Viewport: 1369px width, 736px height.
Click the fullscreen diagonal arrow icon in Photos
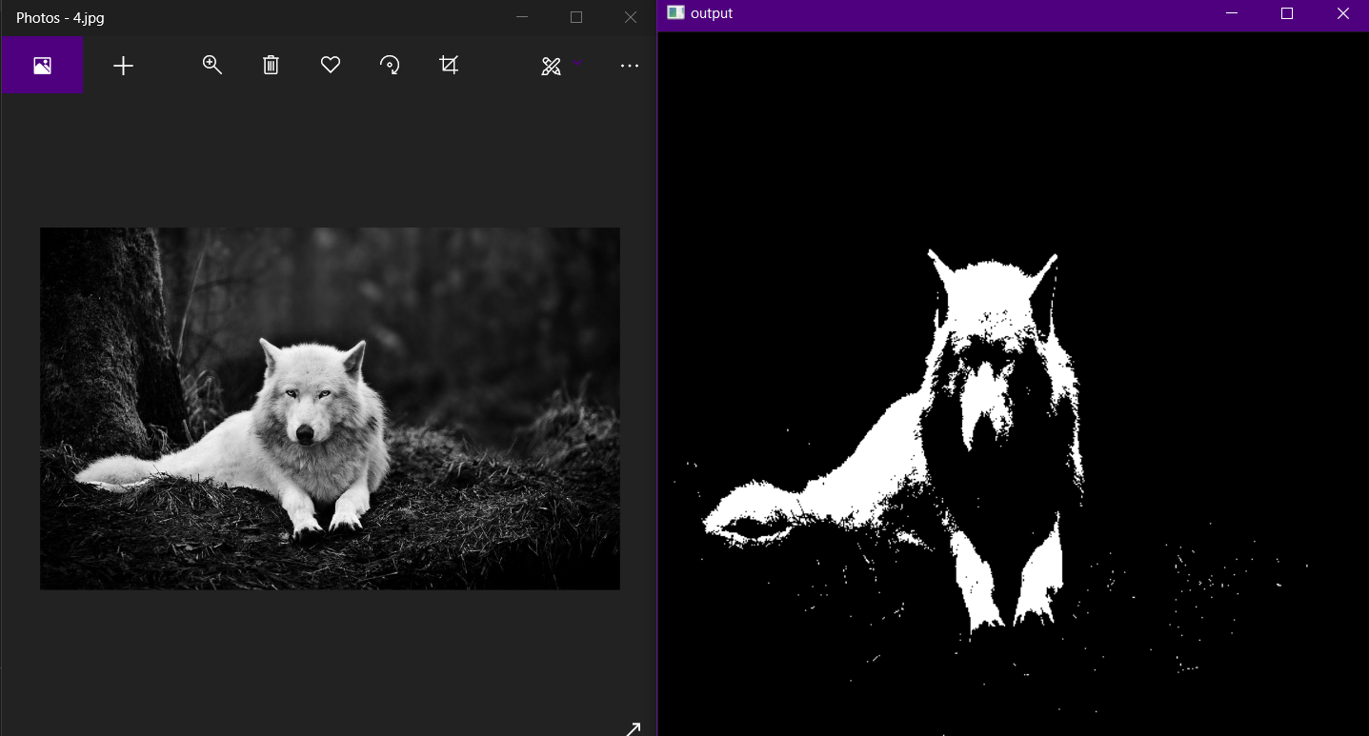(633, 728)
